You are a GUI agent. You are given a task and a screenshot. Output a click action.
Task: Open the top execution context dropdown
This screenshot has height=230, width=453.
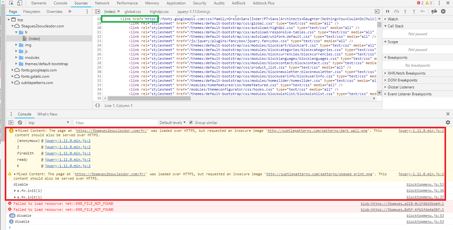pyautogui.click(x=49, y=123)
